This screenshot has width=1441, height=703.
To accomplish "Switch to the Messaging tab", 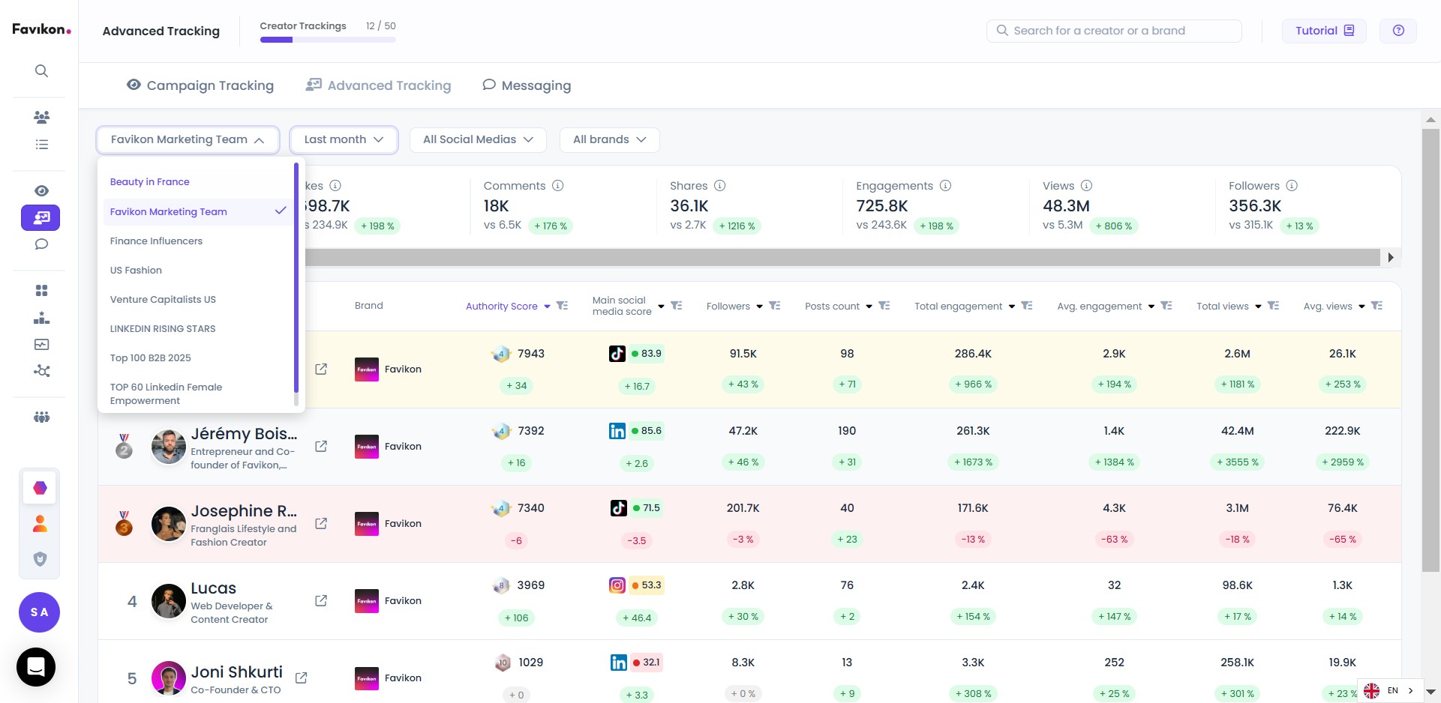I will [527, 85].
